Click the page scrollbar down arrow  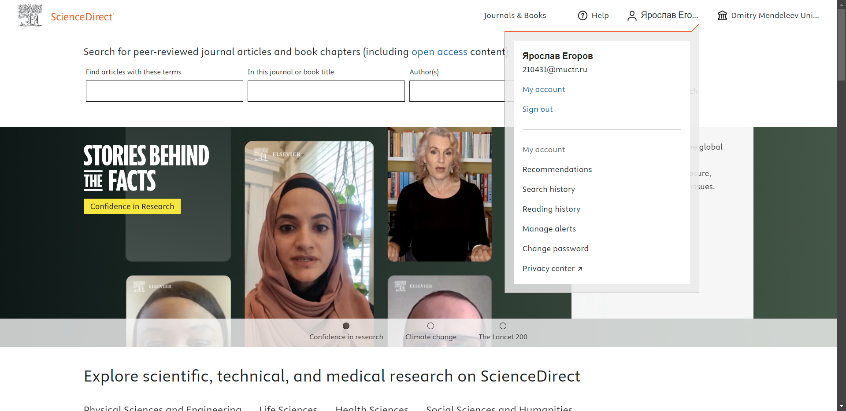(841, 407)
